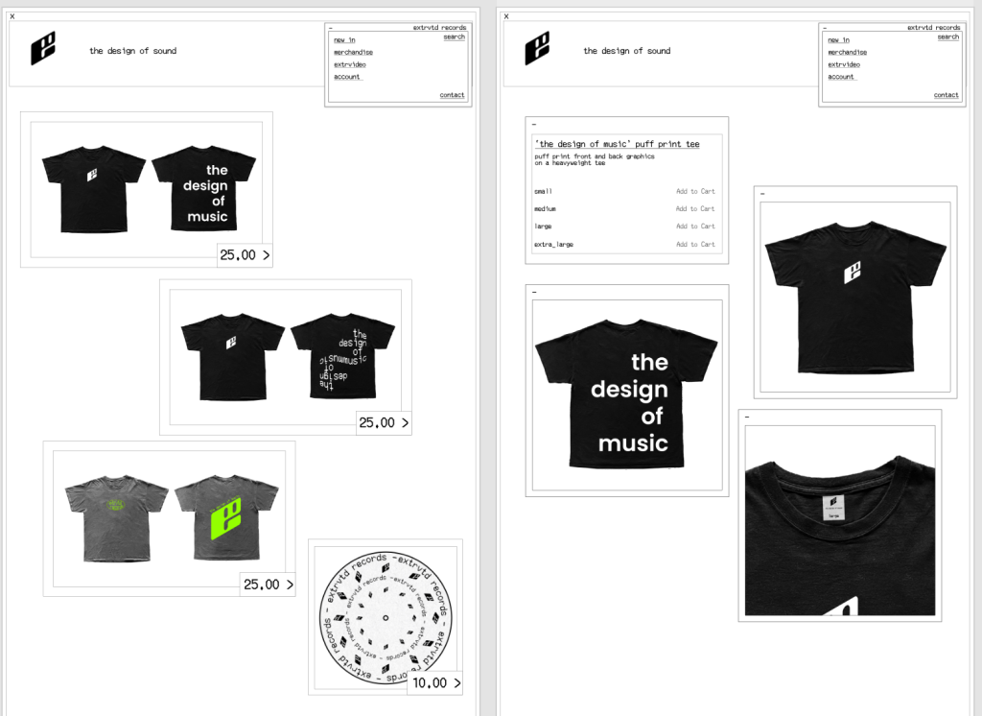Click the extrvtd logo in right page header
Image resolution: width=982 pixels, height=716 pixels.
(x=537, y=48)
